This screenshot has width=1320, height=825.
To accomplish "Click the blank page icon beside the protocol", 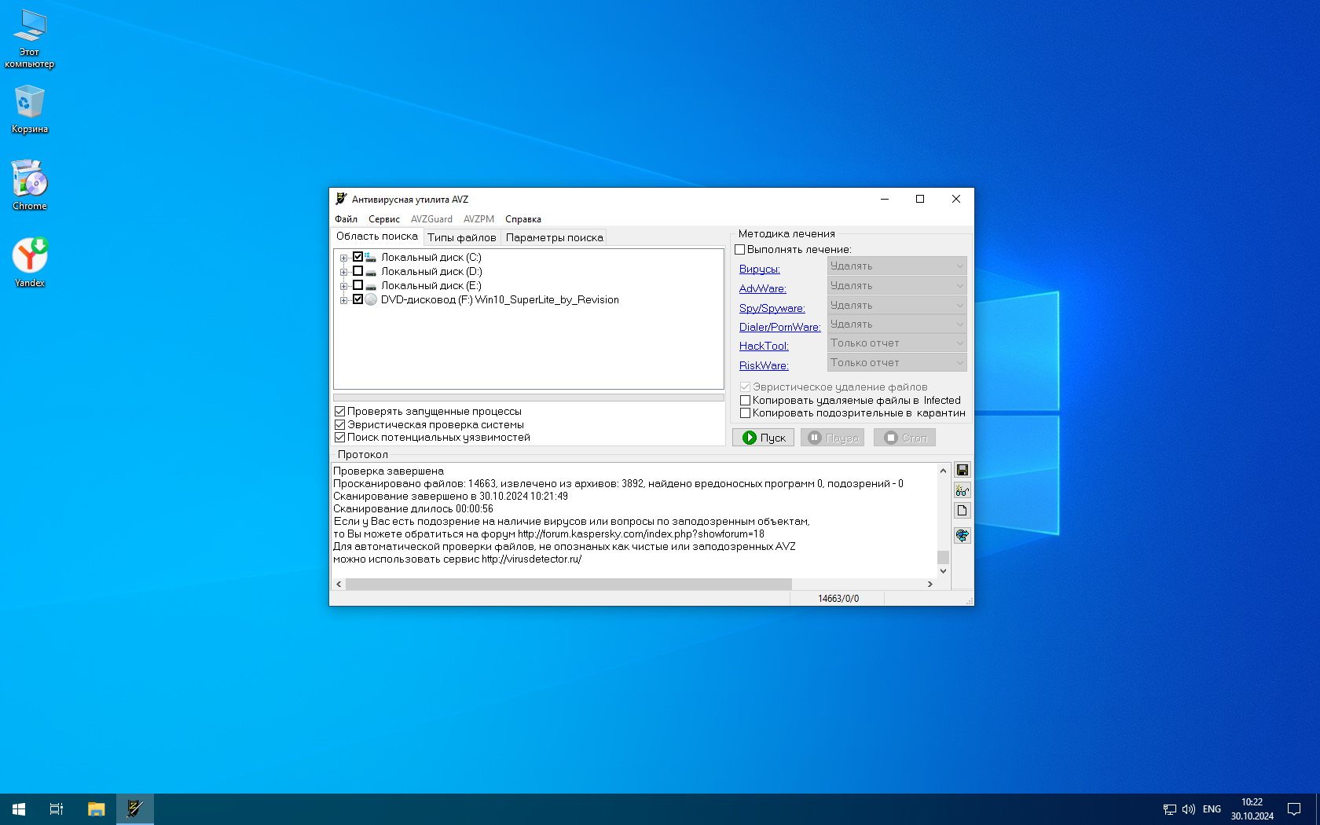I will (962, 511).
